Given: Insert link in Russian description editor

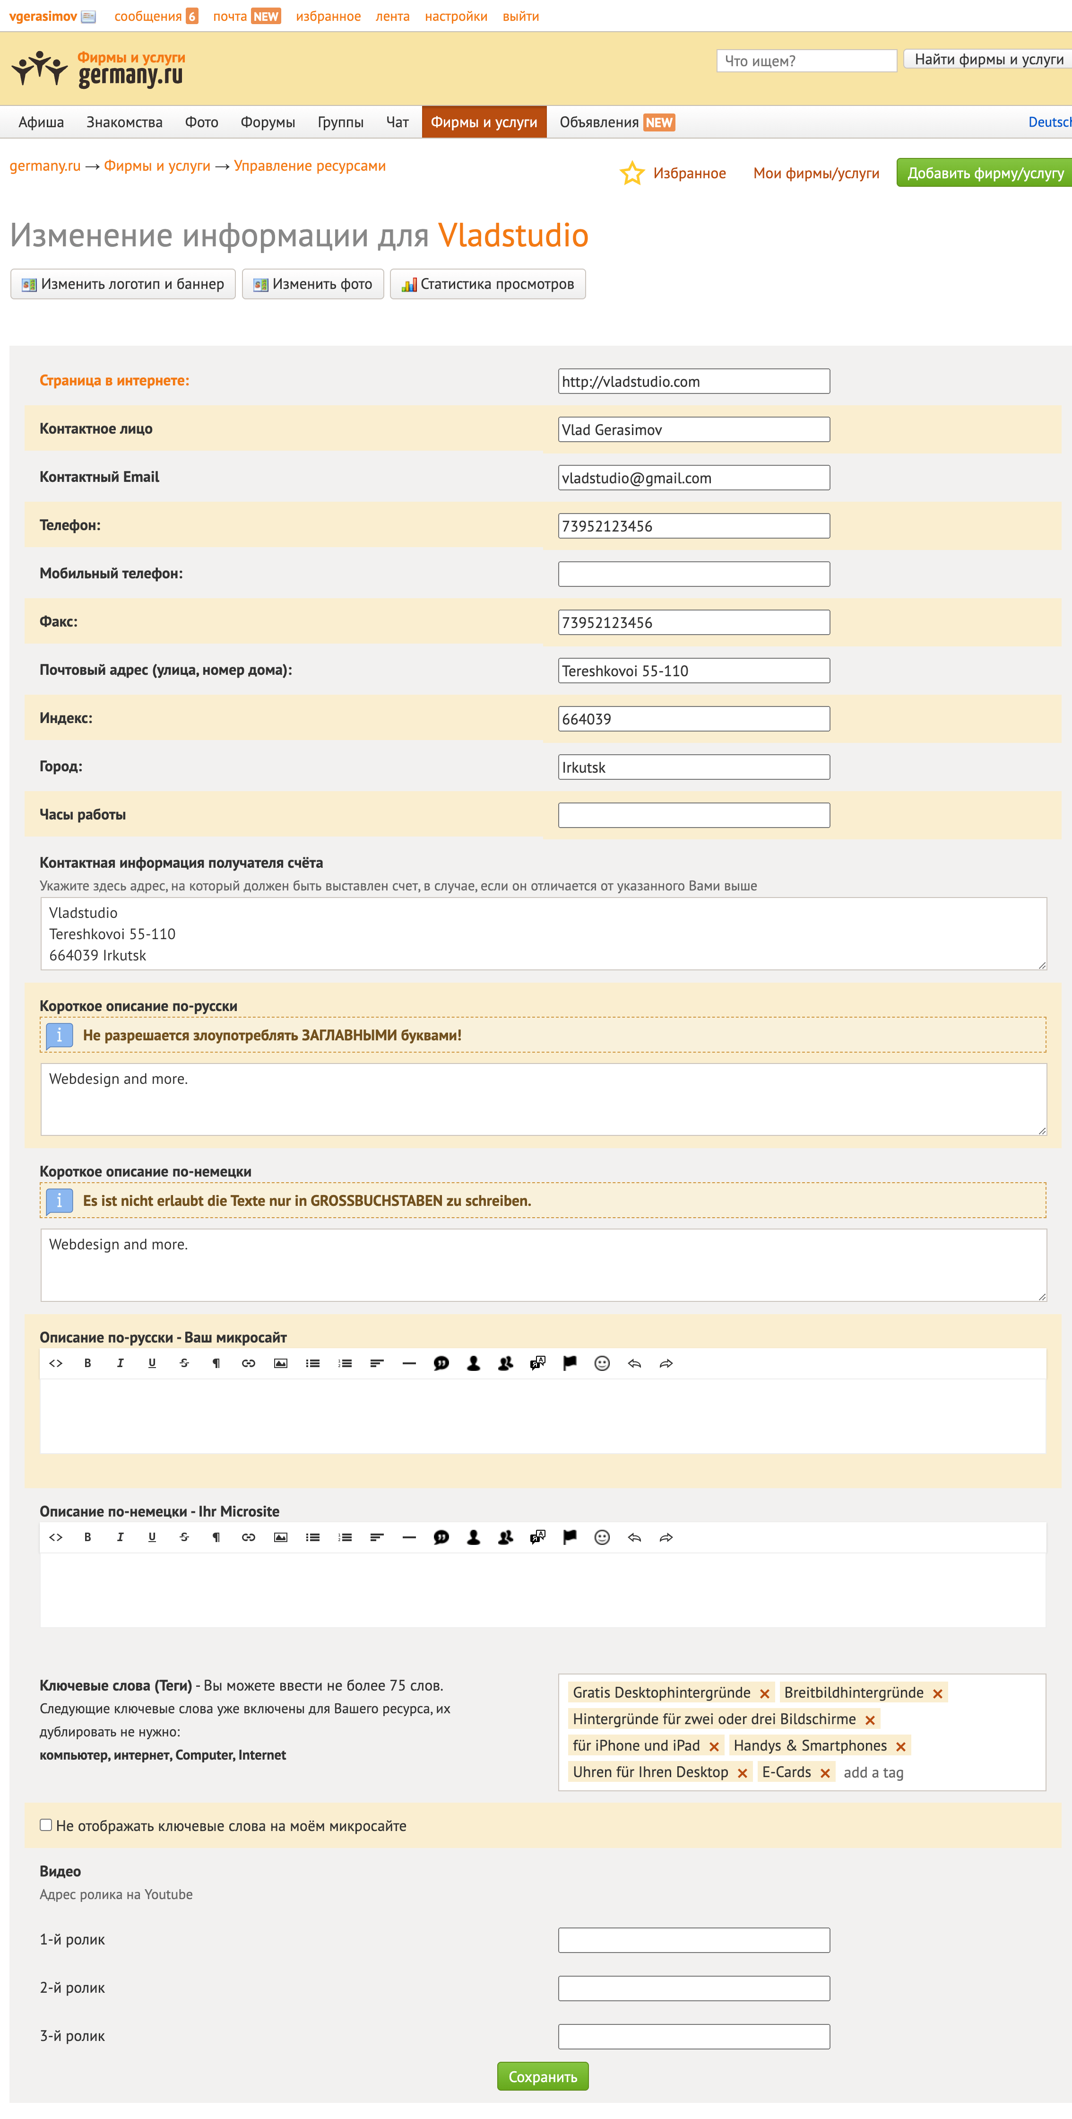Looking at the screenshot, I should [248, 1363].
